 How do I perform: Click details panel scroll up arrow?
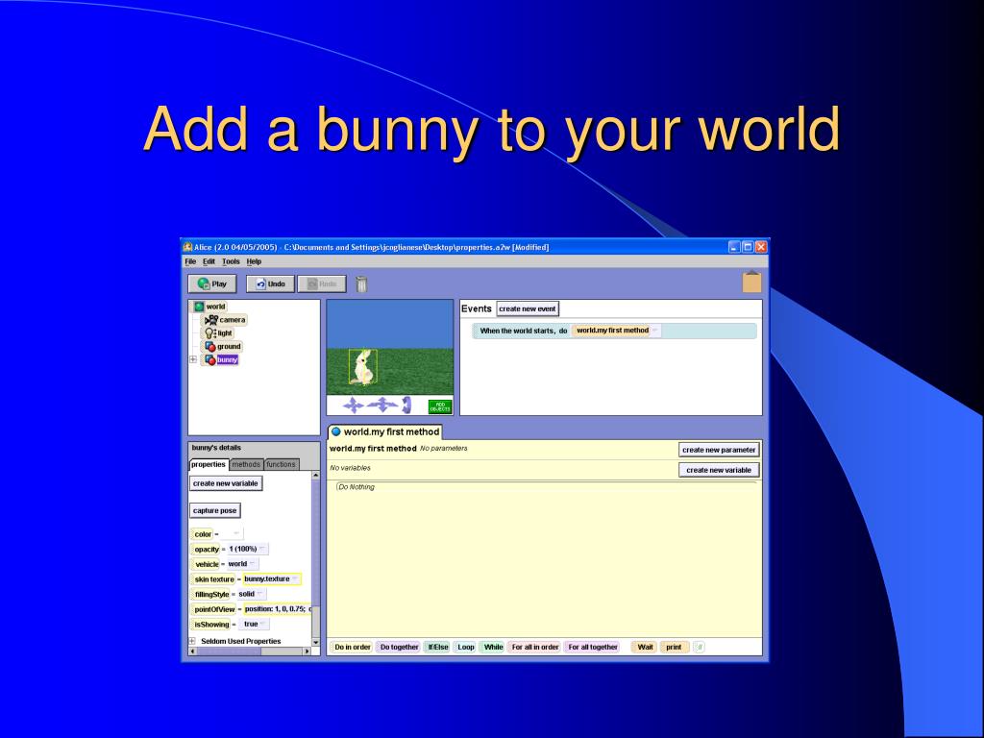tap(315, 476)
